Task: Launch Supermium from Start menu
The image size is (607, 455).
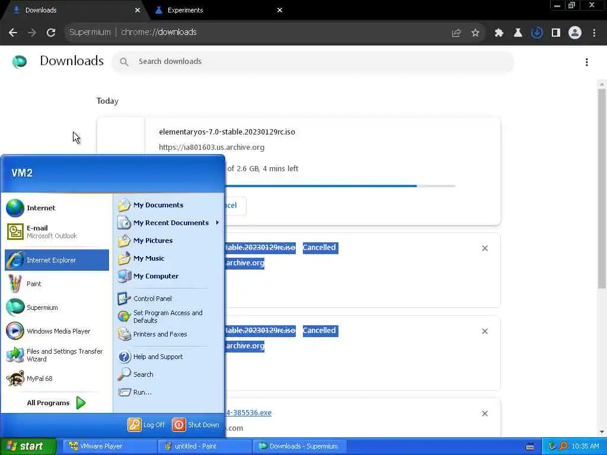Action: point(56,307)
